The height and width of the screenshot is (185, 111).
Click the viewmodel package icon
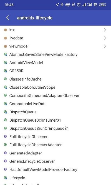6,46
